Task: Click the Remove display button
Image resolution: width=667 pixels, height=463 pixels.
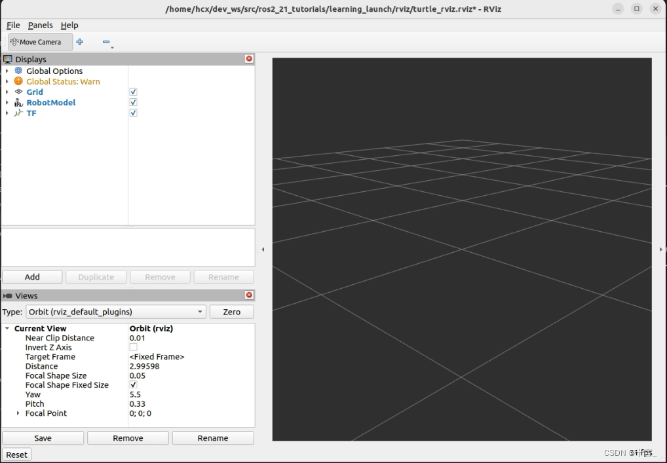Action: click(160, 277)
